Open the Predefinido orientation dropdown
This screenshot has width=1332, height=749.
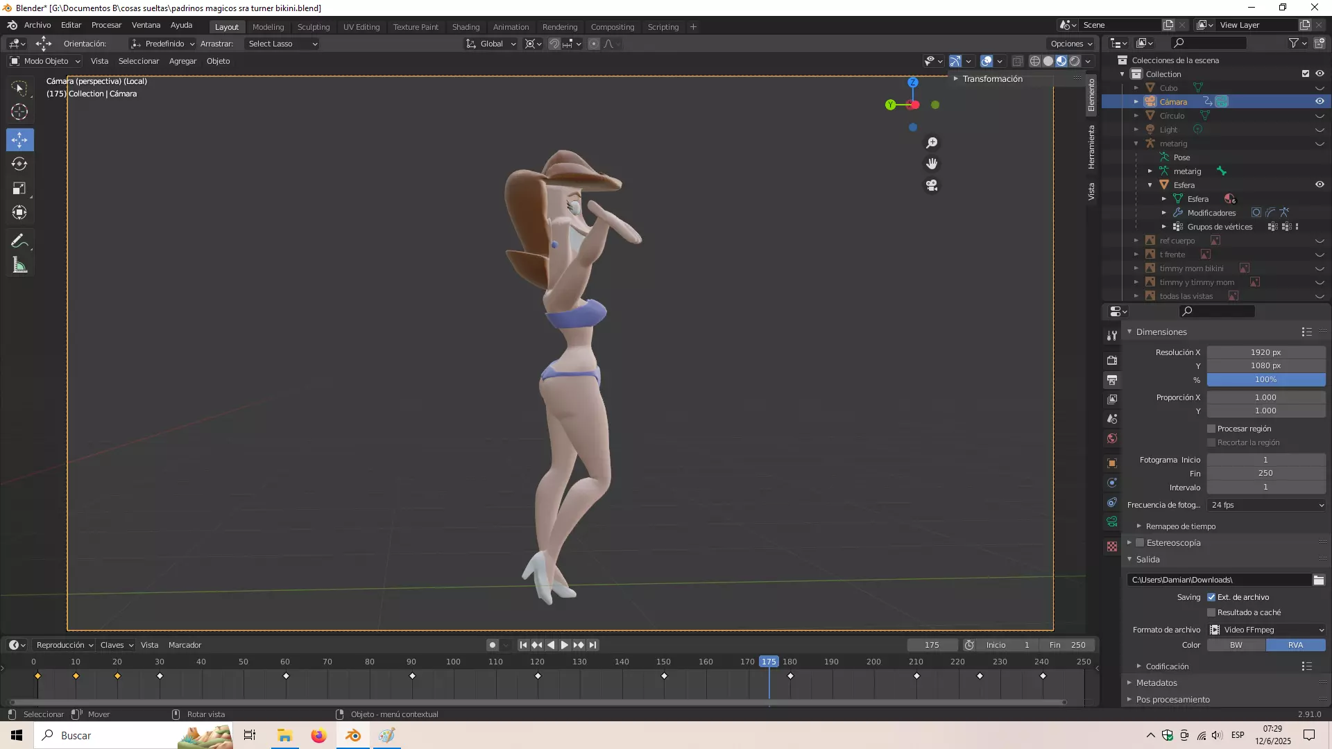pos(163,44)
